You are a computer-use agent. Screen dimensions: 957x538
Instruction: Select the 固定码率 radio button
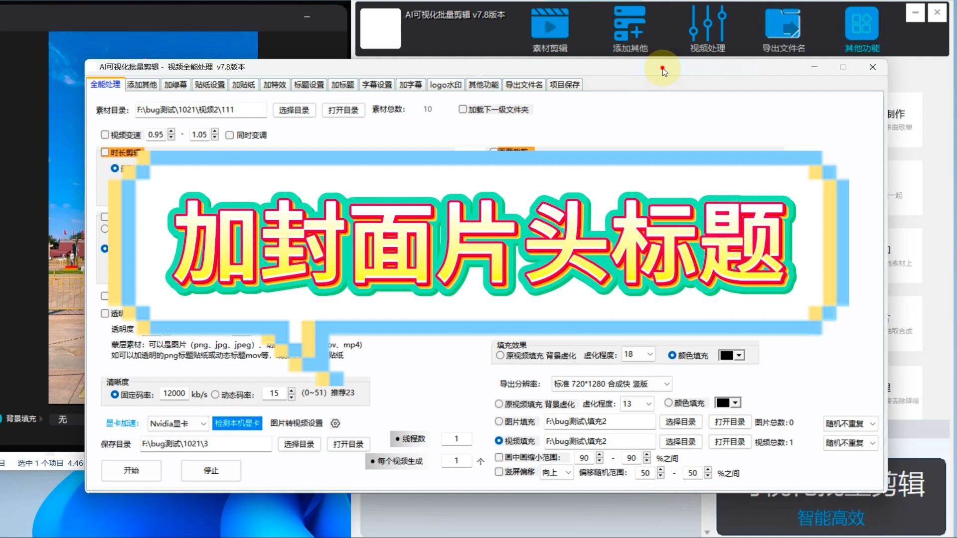[115, 394]
